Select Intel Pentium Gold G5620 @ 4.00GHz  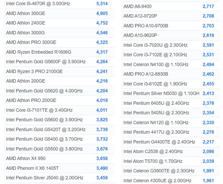click(44, 91)
